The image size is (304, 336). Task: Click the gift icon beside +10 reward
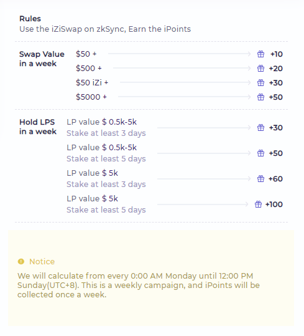(260, 54)
